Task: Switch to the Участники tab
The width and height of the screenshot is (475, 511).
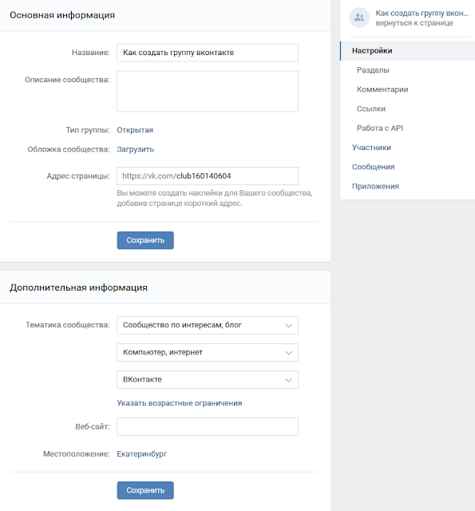Action: (x=371, y=148)
